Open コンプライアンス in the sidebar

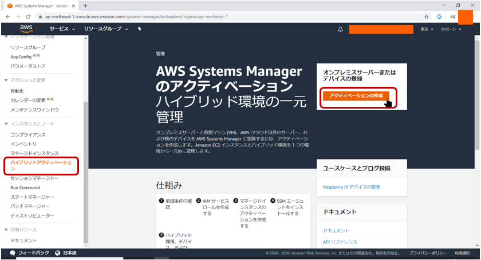28,135
